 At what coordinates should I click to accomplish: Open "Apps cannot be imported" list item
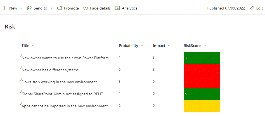click(65, 106)
